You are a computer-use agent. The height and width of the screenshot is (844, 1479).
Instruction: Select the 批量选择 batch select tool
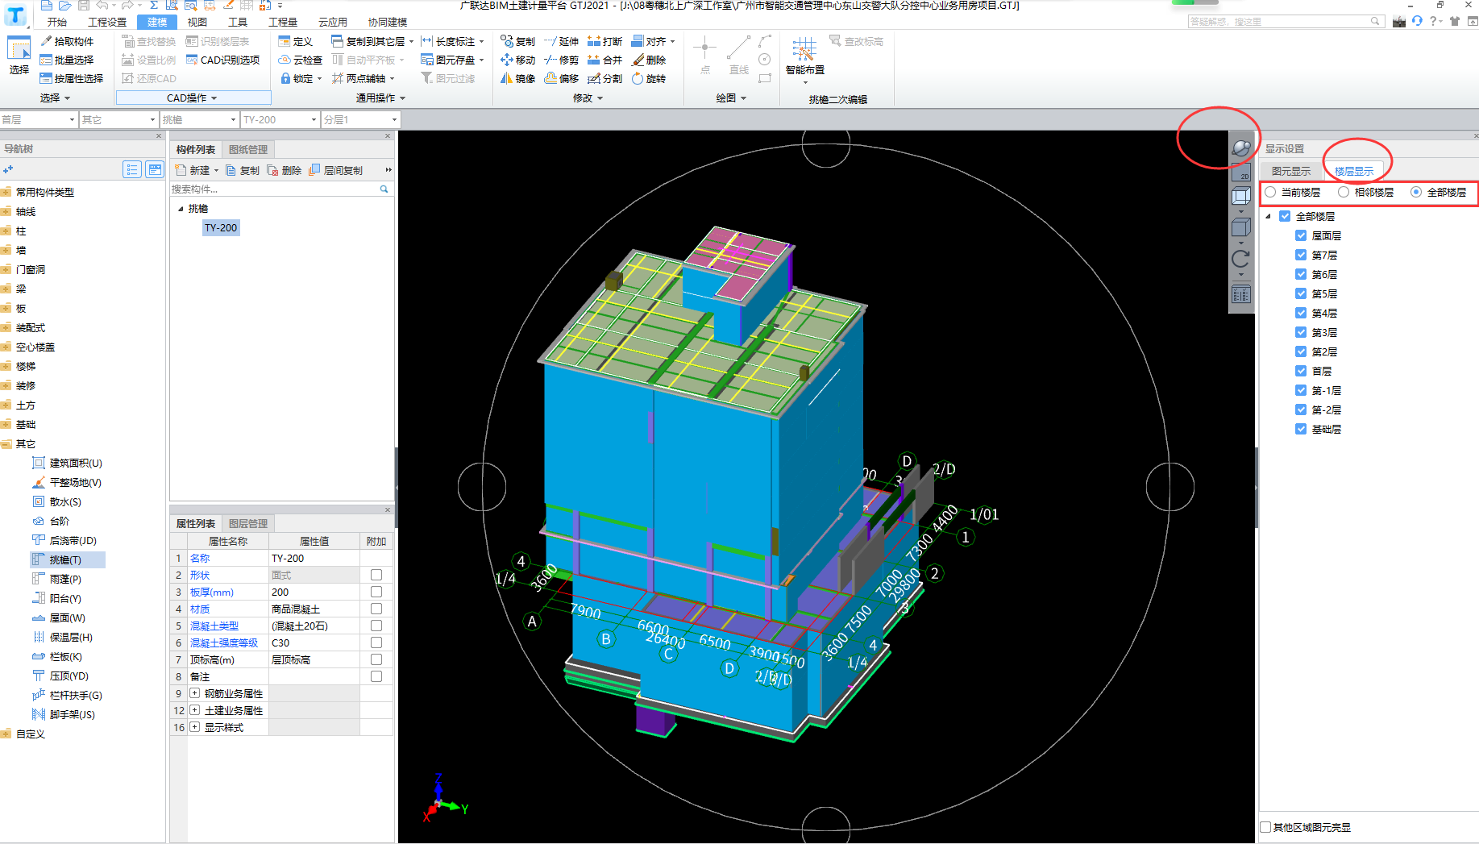pyautogui.click(x=68, y=60)
